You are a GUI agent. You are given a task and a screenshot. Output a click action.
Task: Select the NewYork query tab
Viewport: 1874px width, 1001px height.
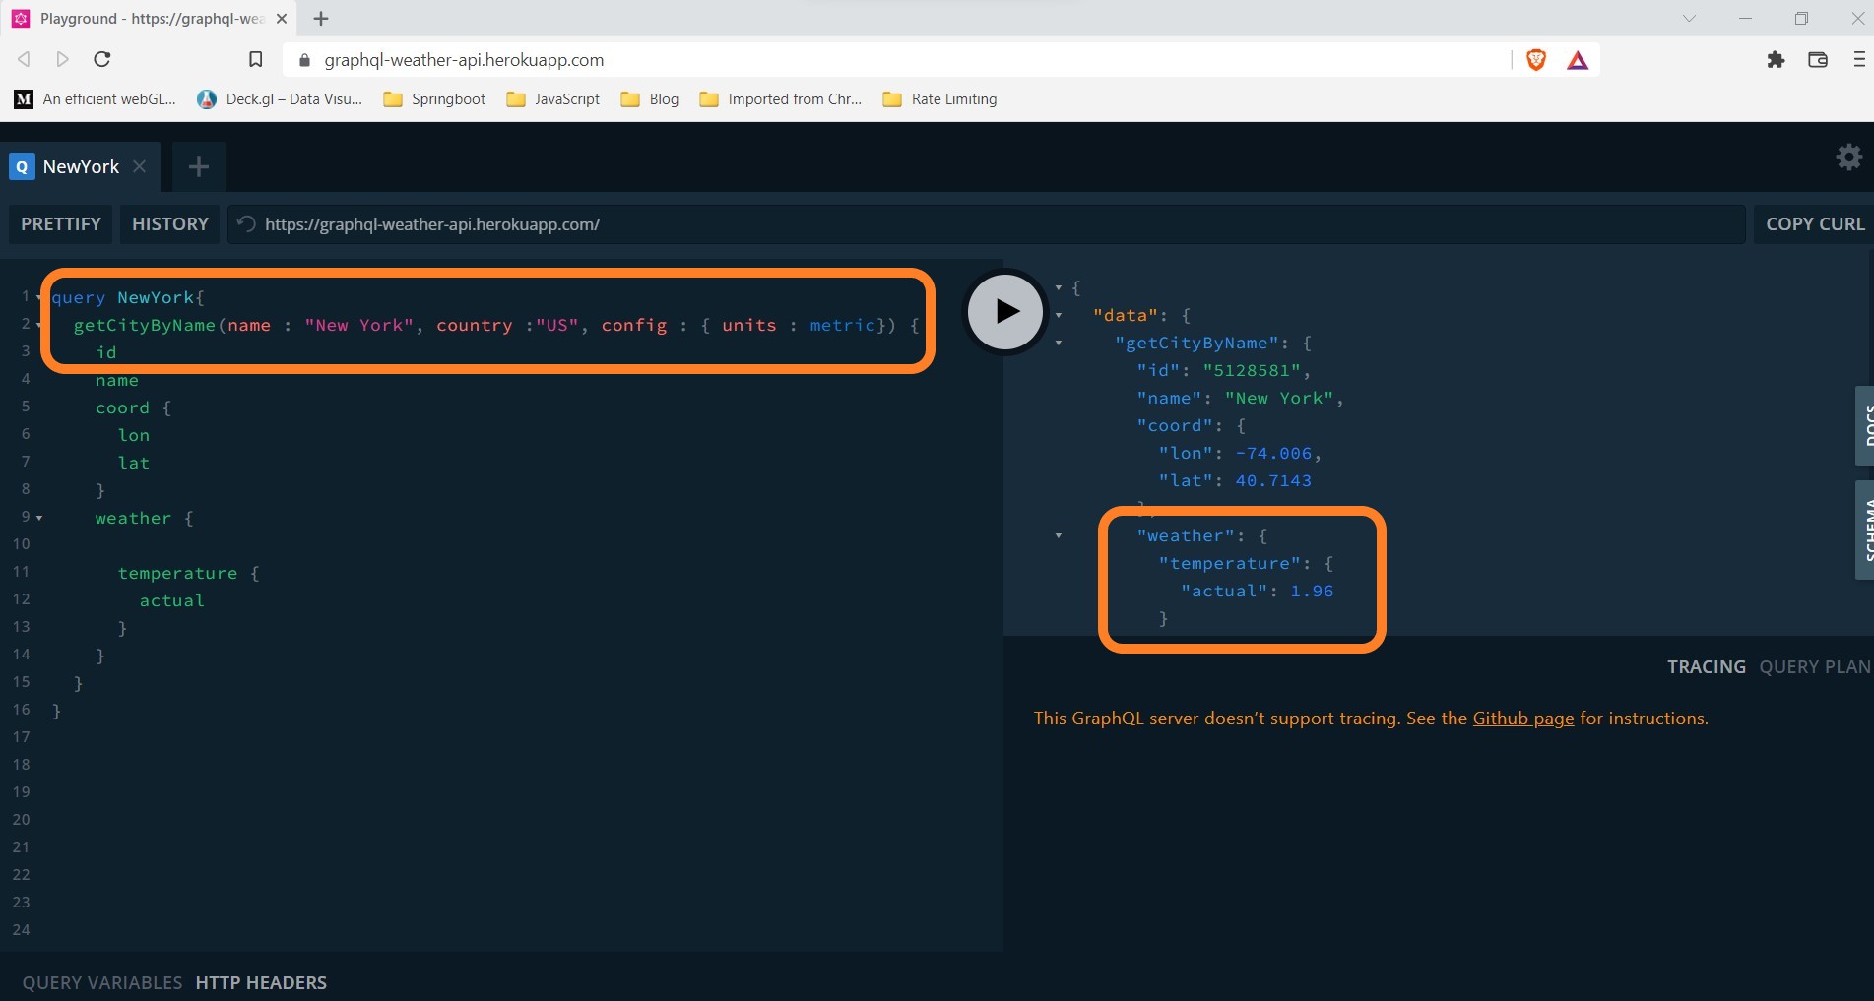(x=81, y=166)
